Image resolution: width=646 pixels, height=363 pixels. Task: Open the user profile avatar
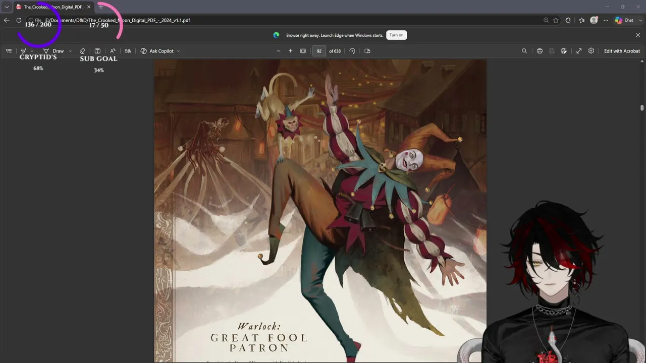[594, 20]
